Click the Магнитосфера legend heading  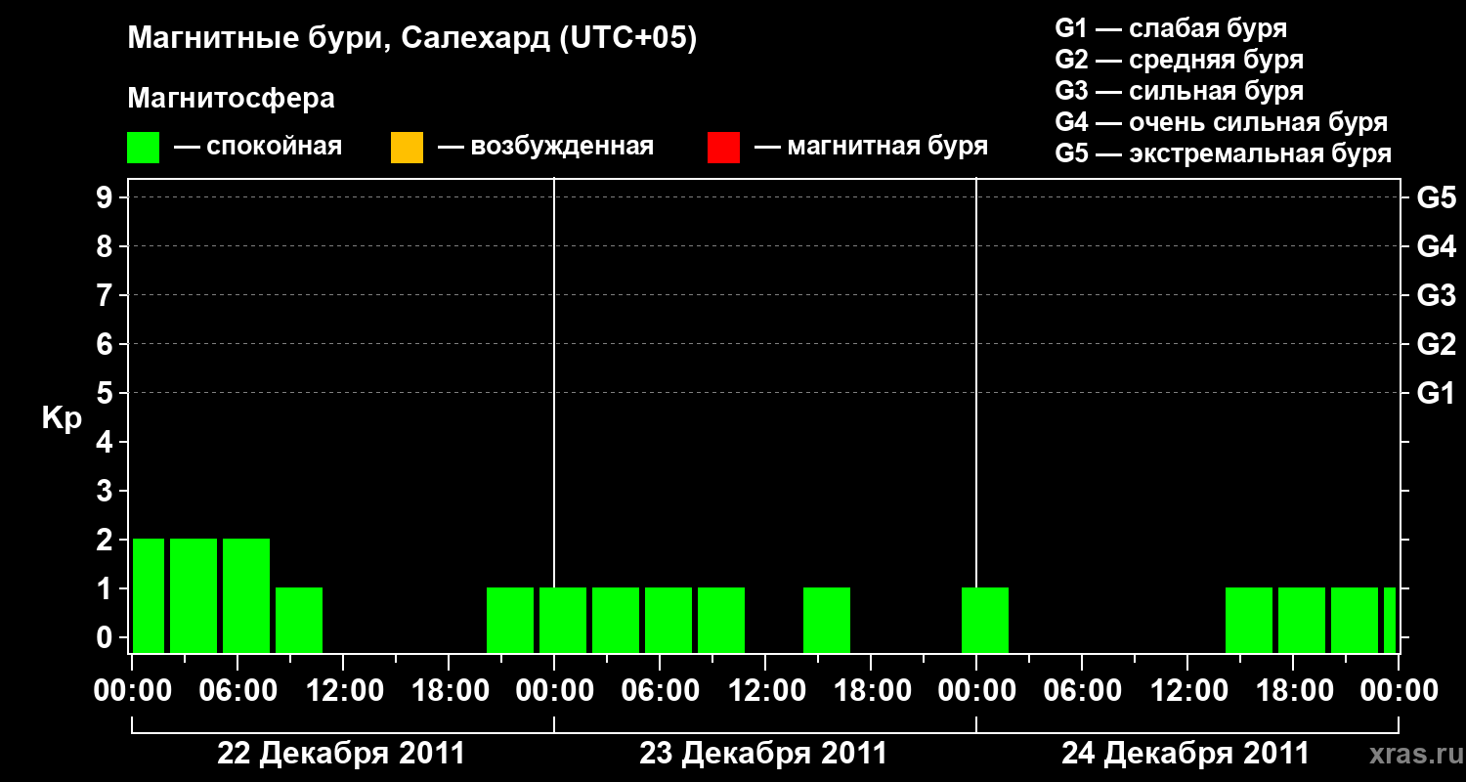[x=231, y=99]
